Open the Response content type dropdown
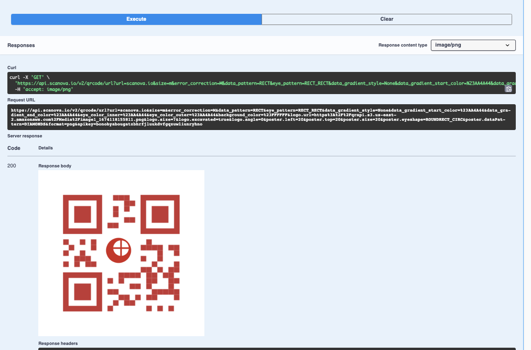The image size is (531, 350). [x=473, y=45]
